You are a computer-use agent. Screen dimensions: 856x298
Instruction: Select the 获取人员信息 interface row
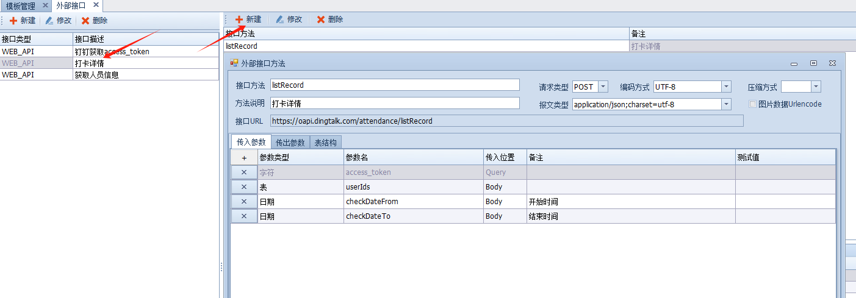96,75
